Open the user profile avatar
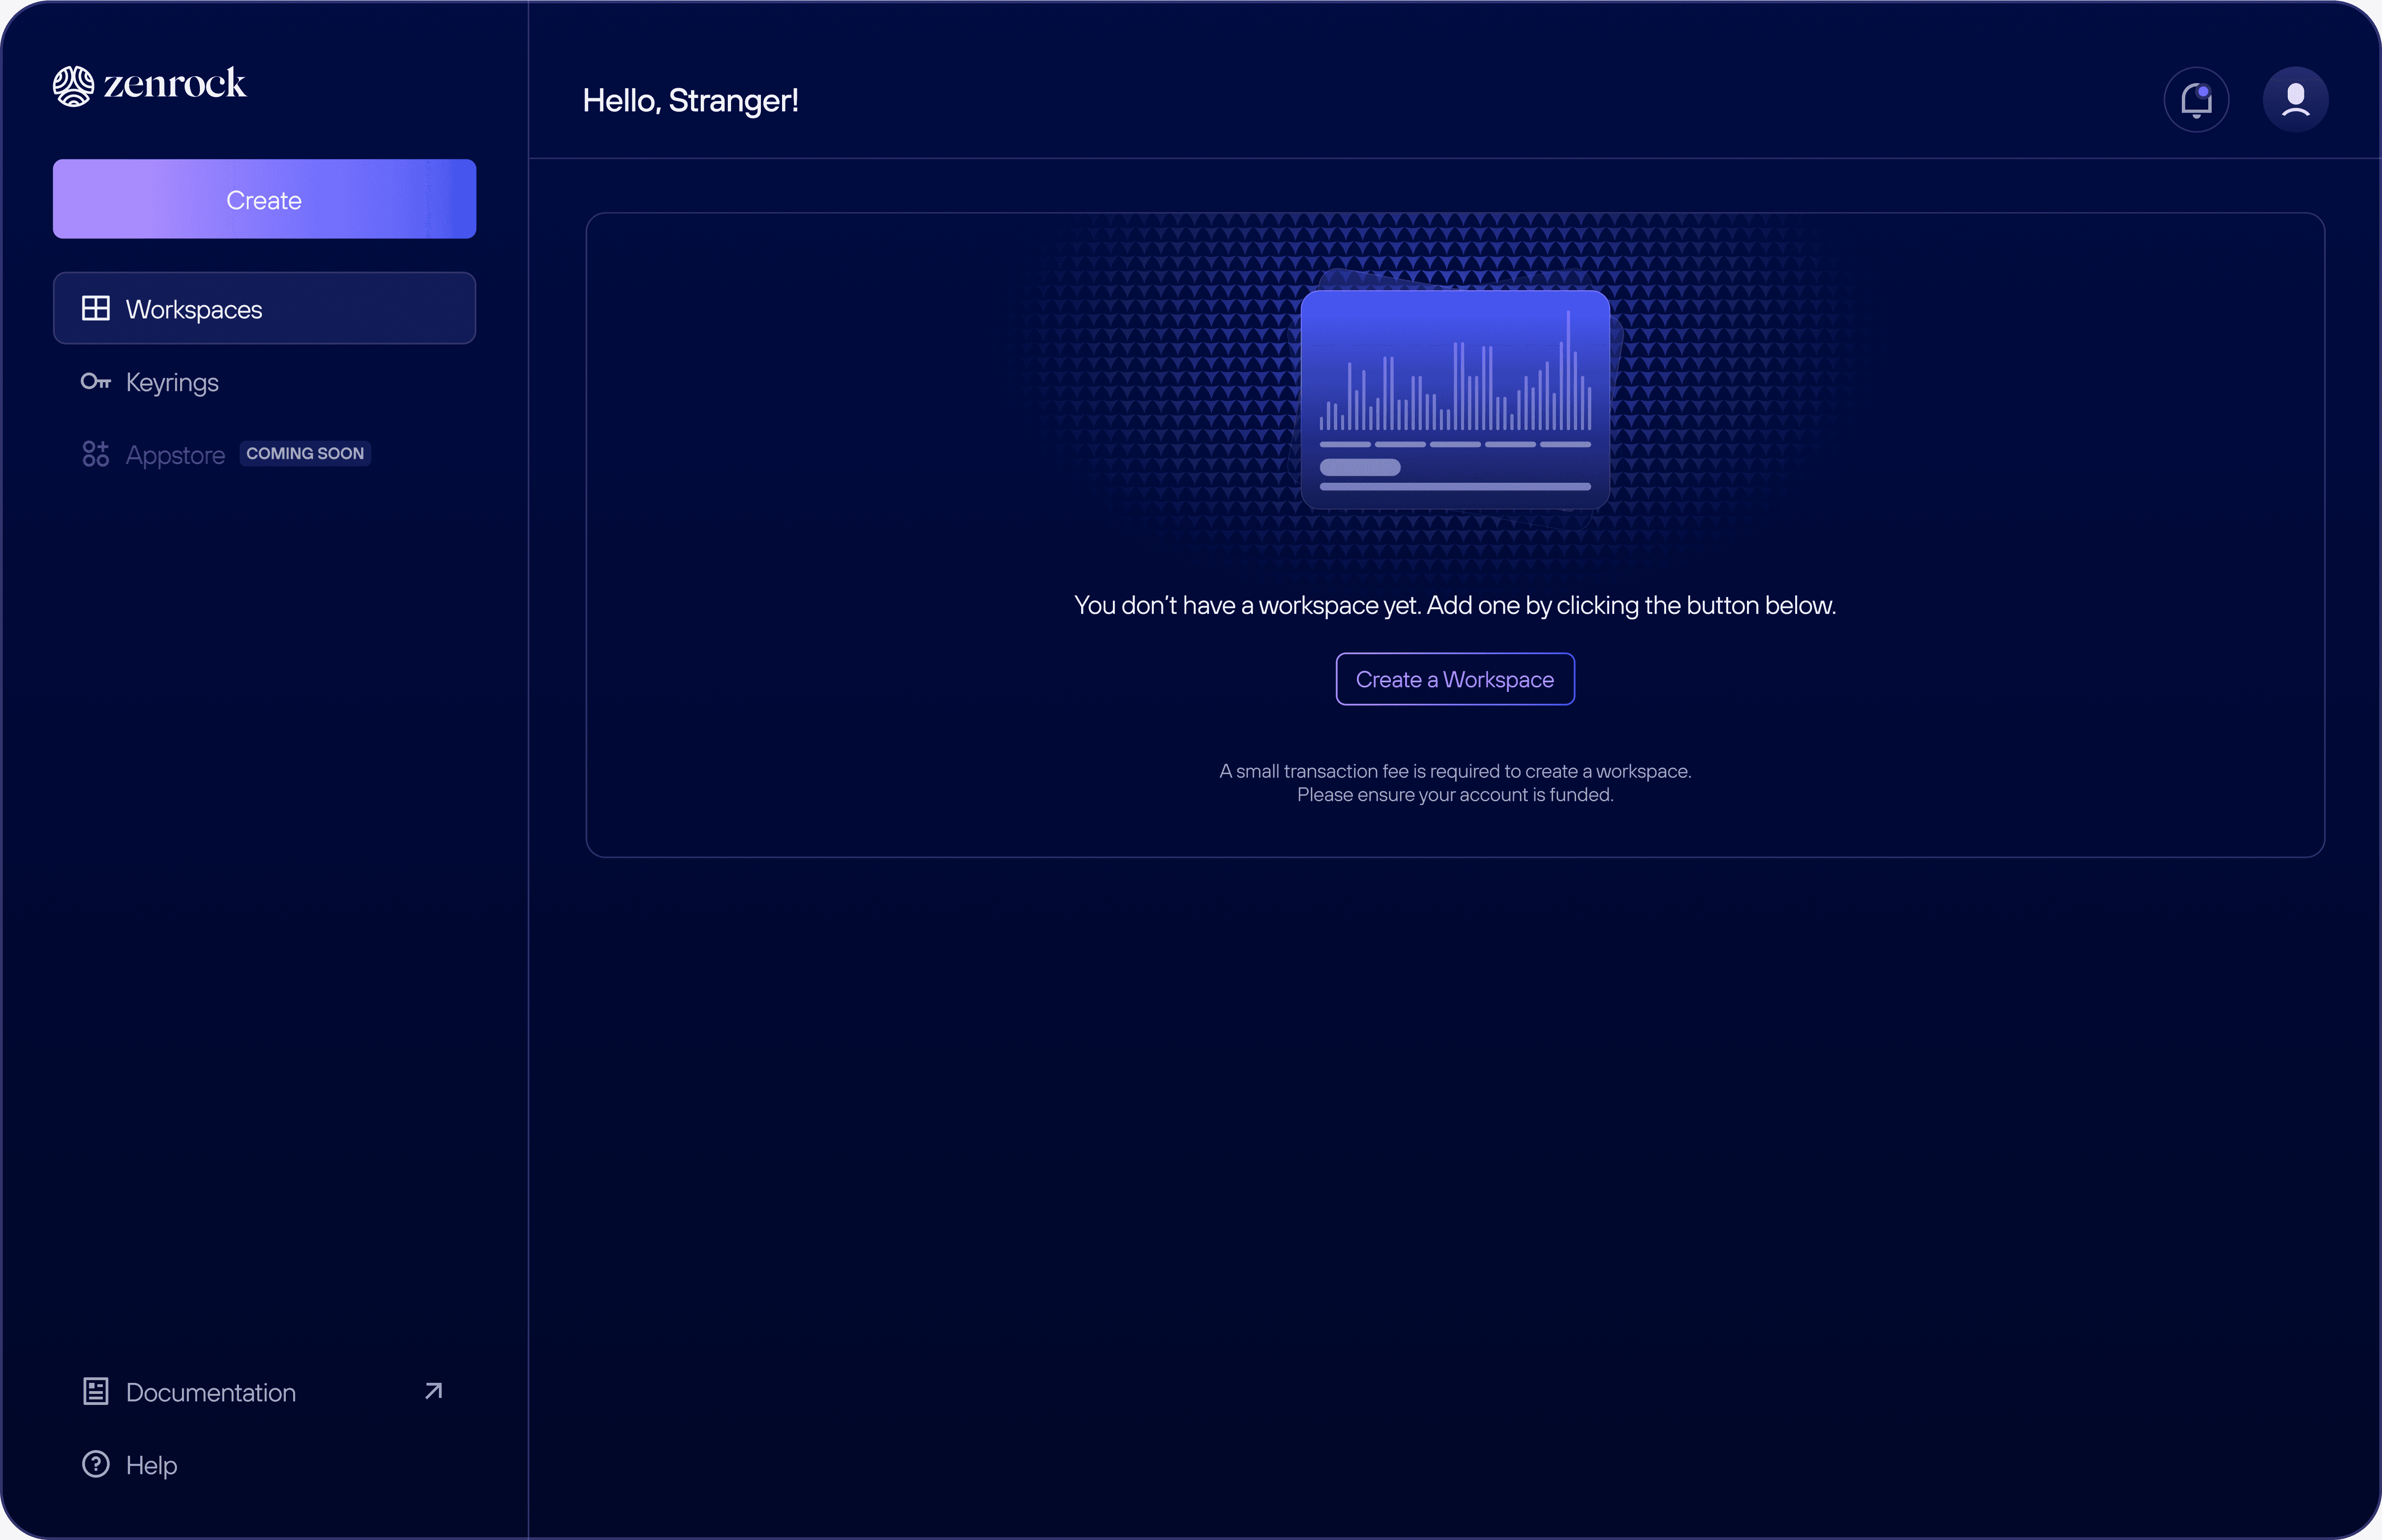Screen dimensions: 2382x1540 pos(2295,100)
